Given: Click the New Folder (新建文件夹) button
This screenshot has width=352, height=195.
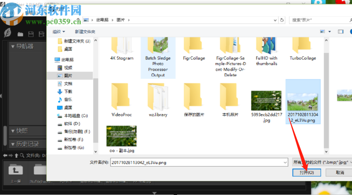Looking at the screenshot, I should coord(85,32).
